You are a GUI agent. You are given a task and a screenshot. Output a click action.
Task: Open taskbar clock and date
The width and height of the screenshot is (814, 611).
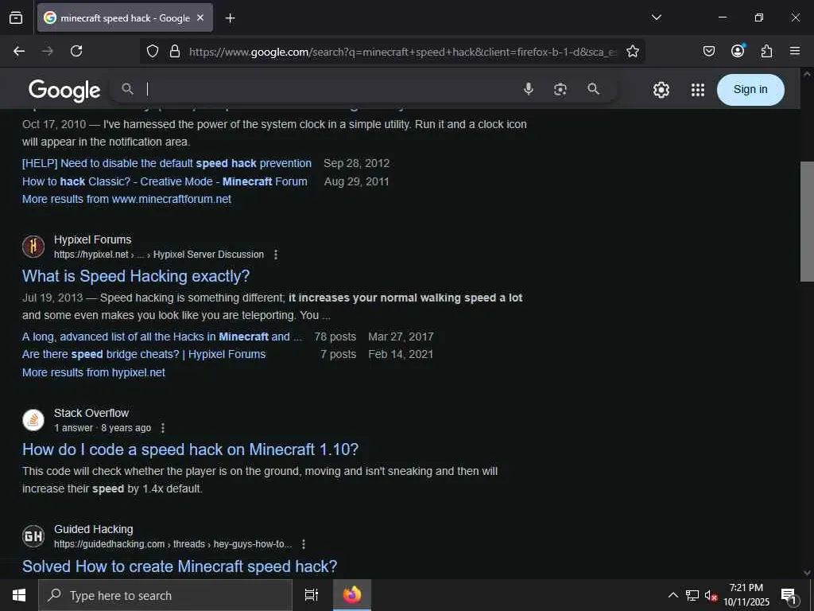(x=746, y=595)
